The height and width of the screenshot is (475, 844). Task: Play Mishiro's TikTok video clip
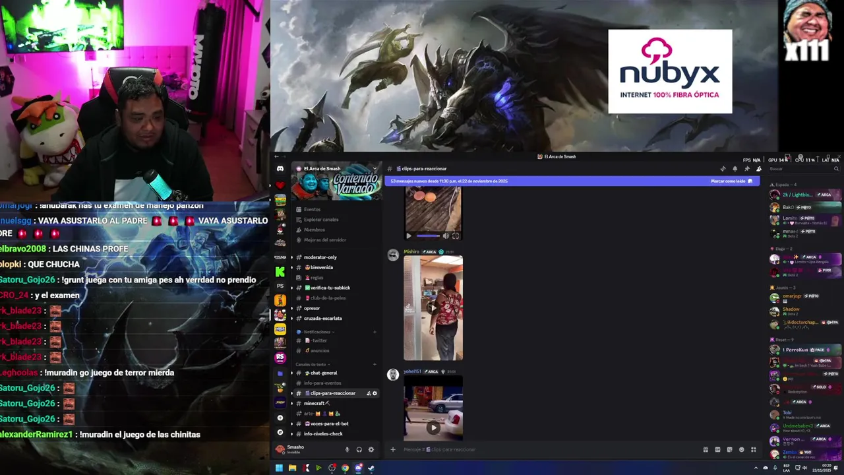pos(433,308)
